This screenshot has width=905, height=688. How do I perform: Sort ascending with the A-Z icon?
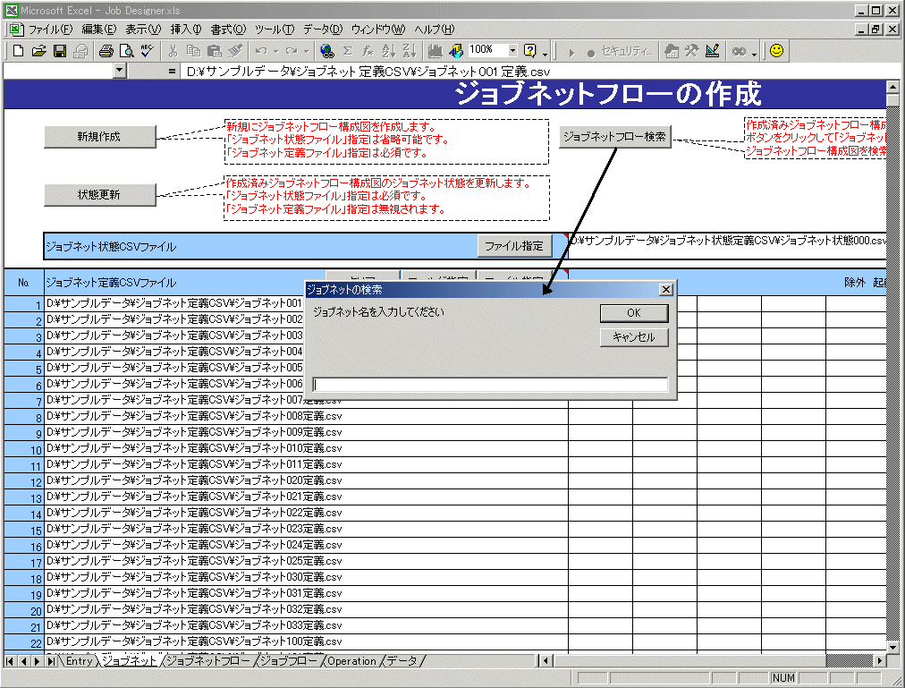pyautogui.click(x=388, y=51)
